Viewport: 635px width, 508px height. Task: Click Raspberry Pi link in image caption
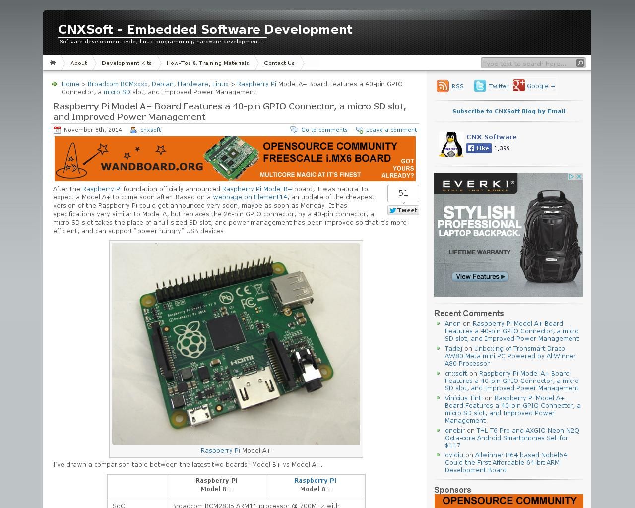pyautogui.click(x=220, y=451)
